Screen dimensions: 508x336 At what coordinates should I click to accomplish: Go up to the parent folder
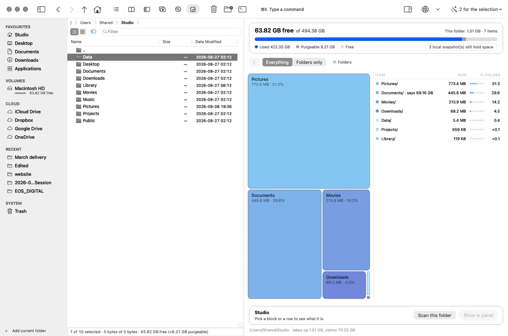coord(84,9)
